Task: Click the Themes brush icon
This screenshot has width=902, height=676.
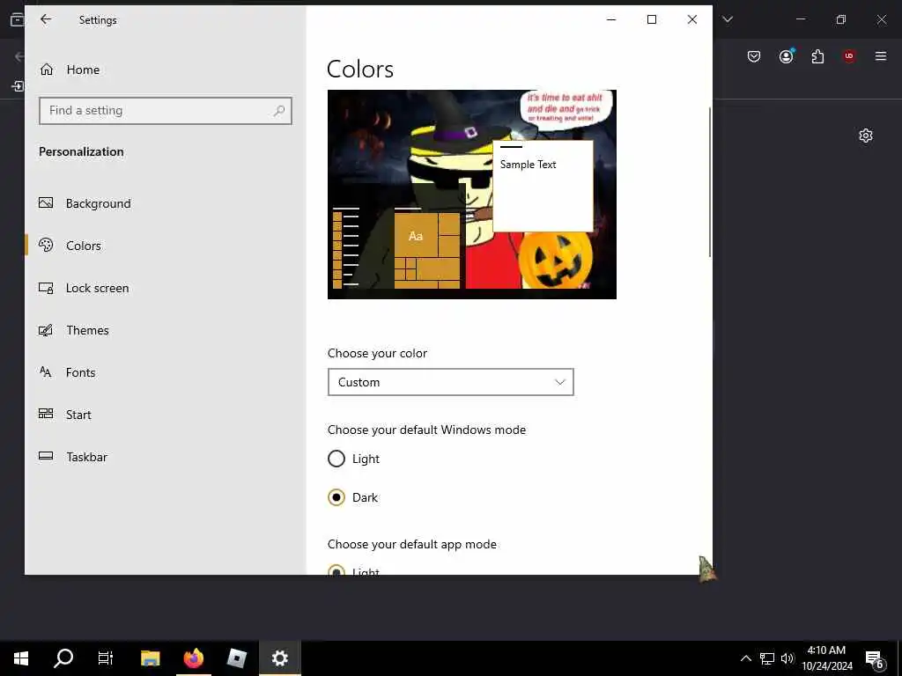Action: [x=46, y=330]
